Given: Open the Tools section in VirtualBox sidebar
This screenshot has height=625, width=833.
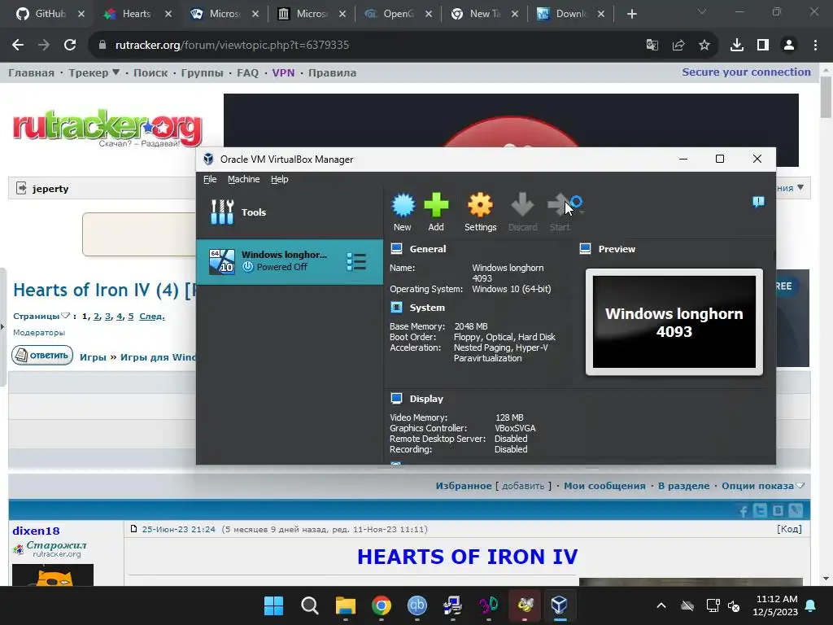Looking at the screenshot, I should (290, 212).
